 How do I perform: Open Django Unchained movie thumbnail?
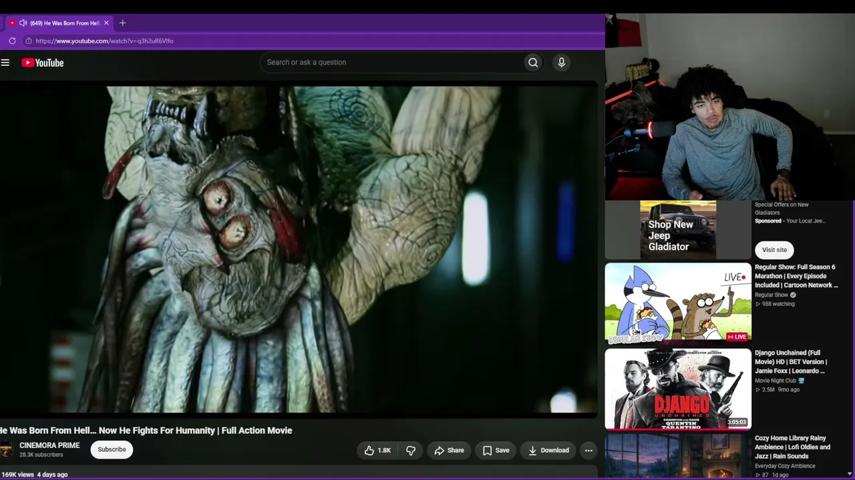click(x=678, y=389)
